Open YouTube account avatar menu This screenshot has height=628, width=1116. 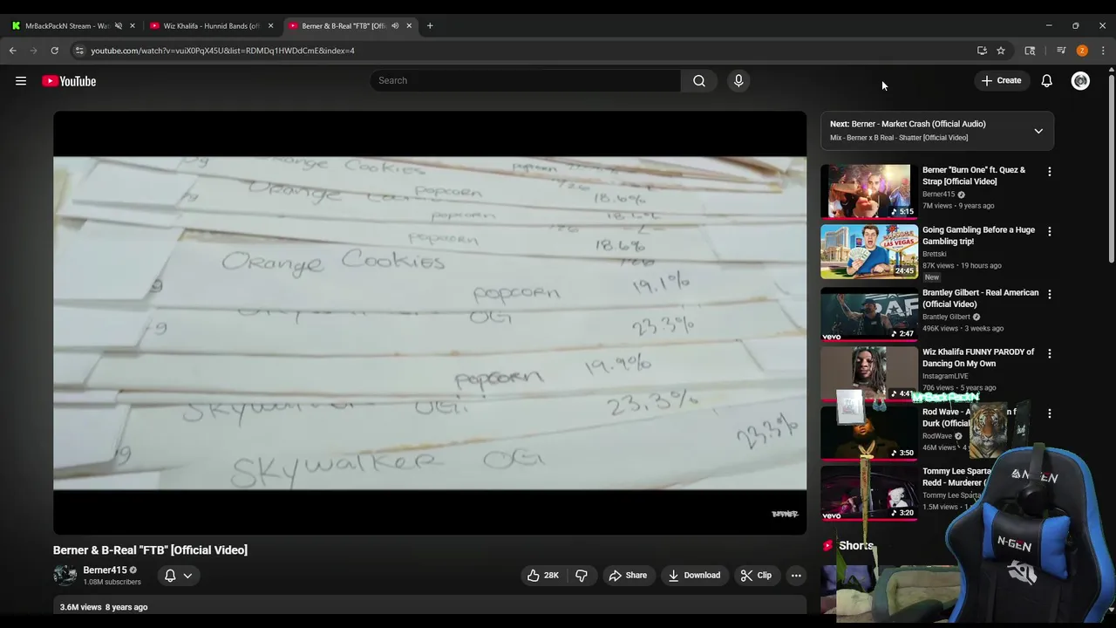pyautogui.click(x=1080, y=80)
